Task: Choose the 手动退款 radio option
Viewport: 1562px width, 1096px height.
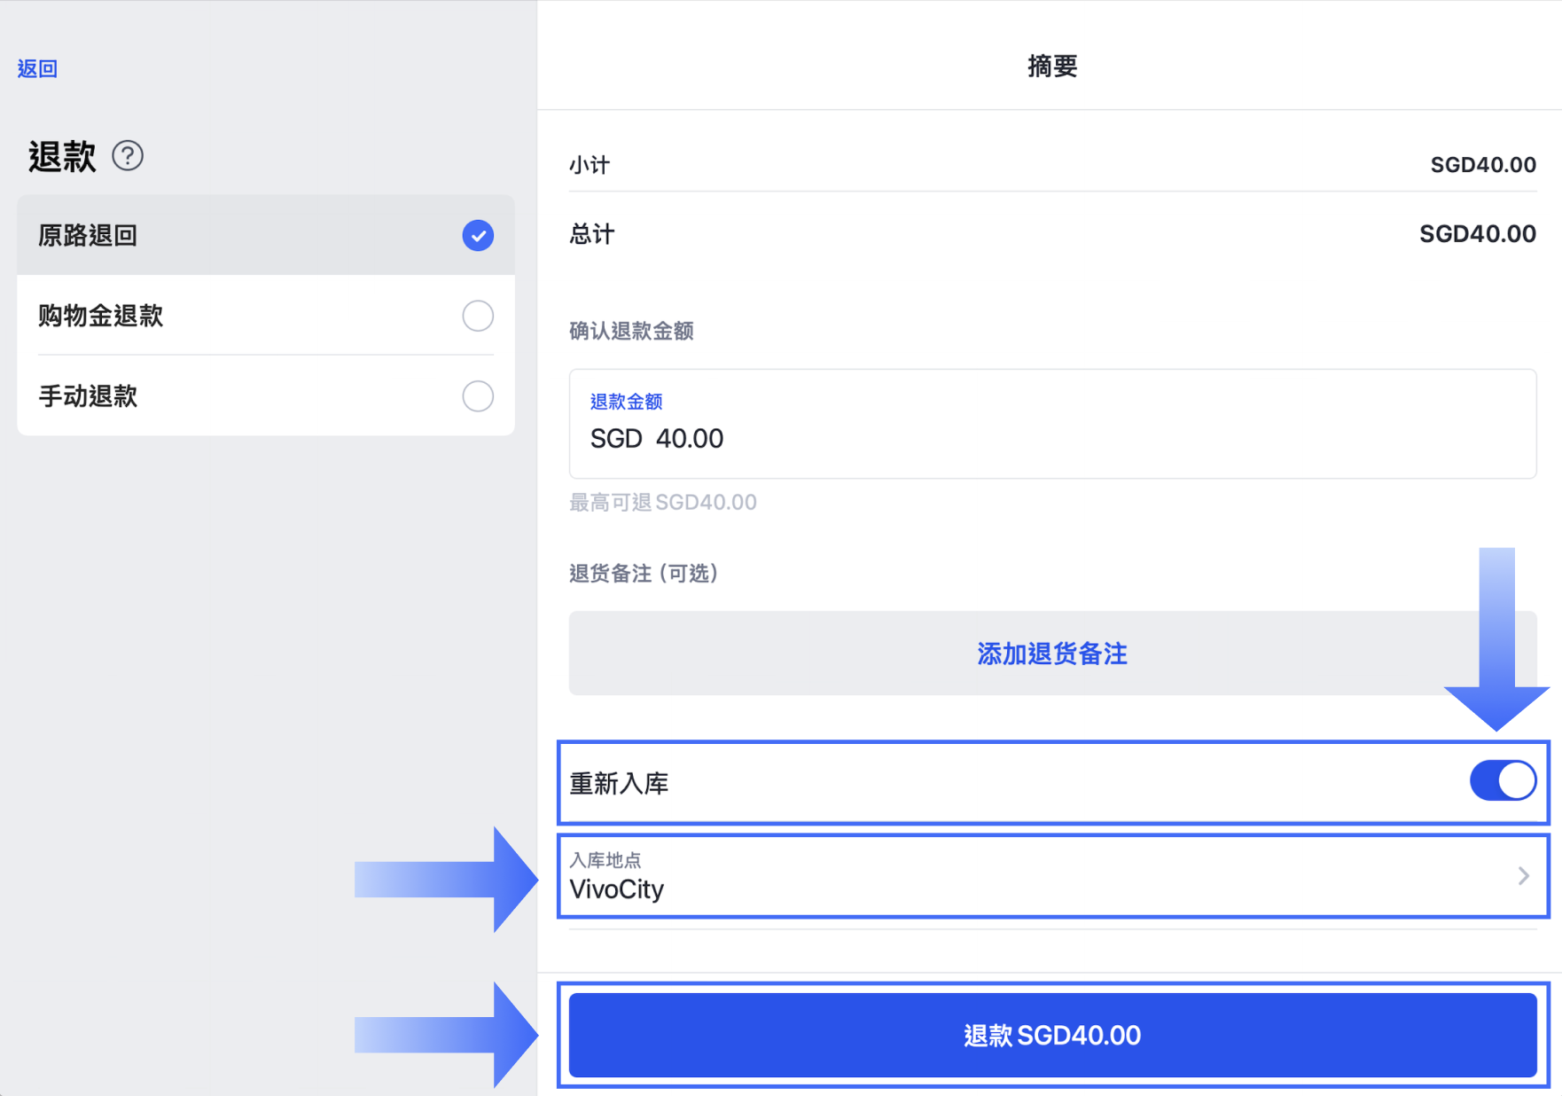Action: pyautogui.click(x=478, y=396)
